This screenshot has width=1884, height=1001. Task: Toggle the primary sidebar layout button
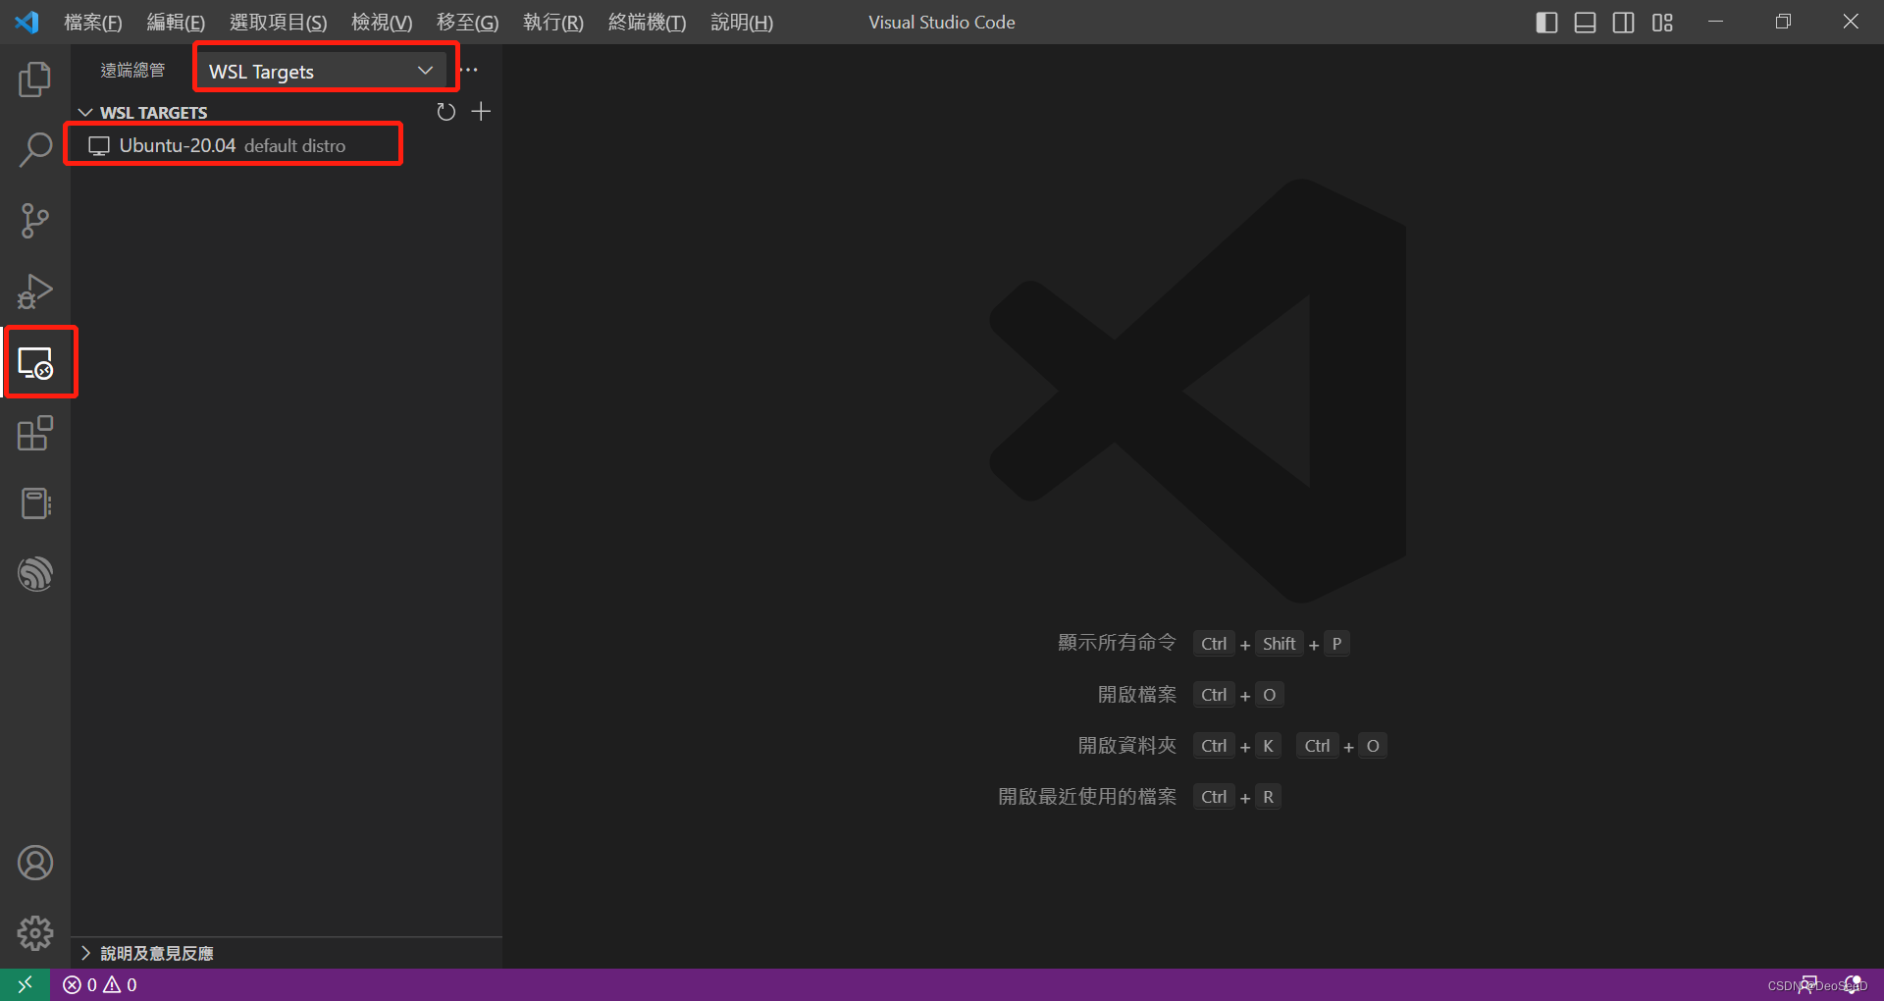1546,22
